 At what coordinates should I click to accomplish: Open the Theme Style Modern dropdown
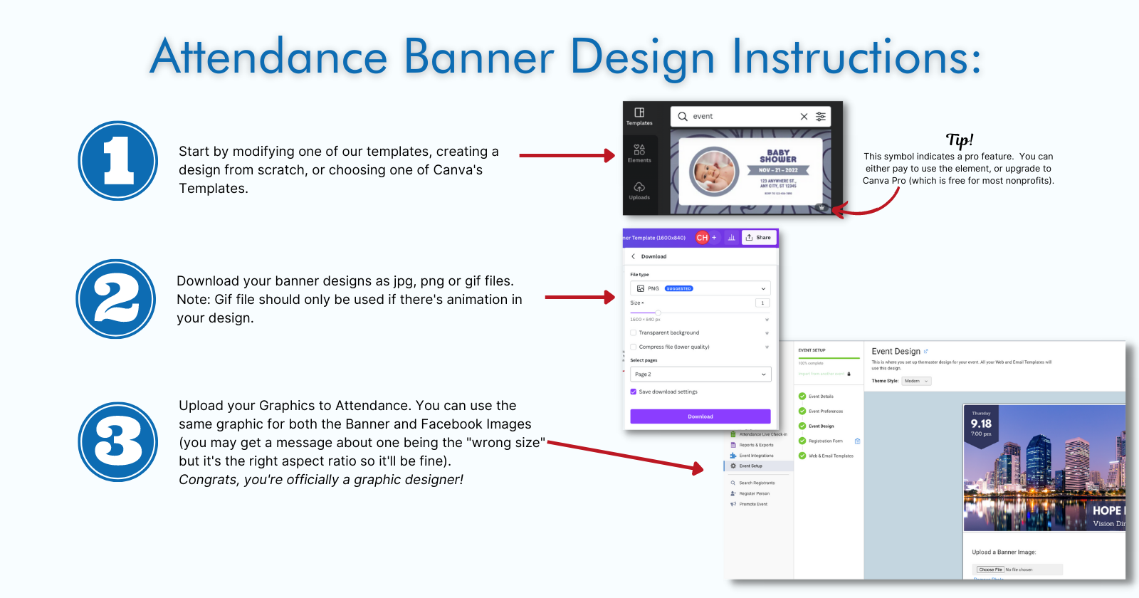916,381
